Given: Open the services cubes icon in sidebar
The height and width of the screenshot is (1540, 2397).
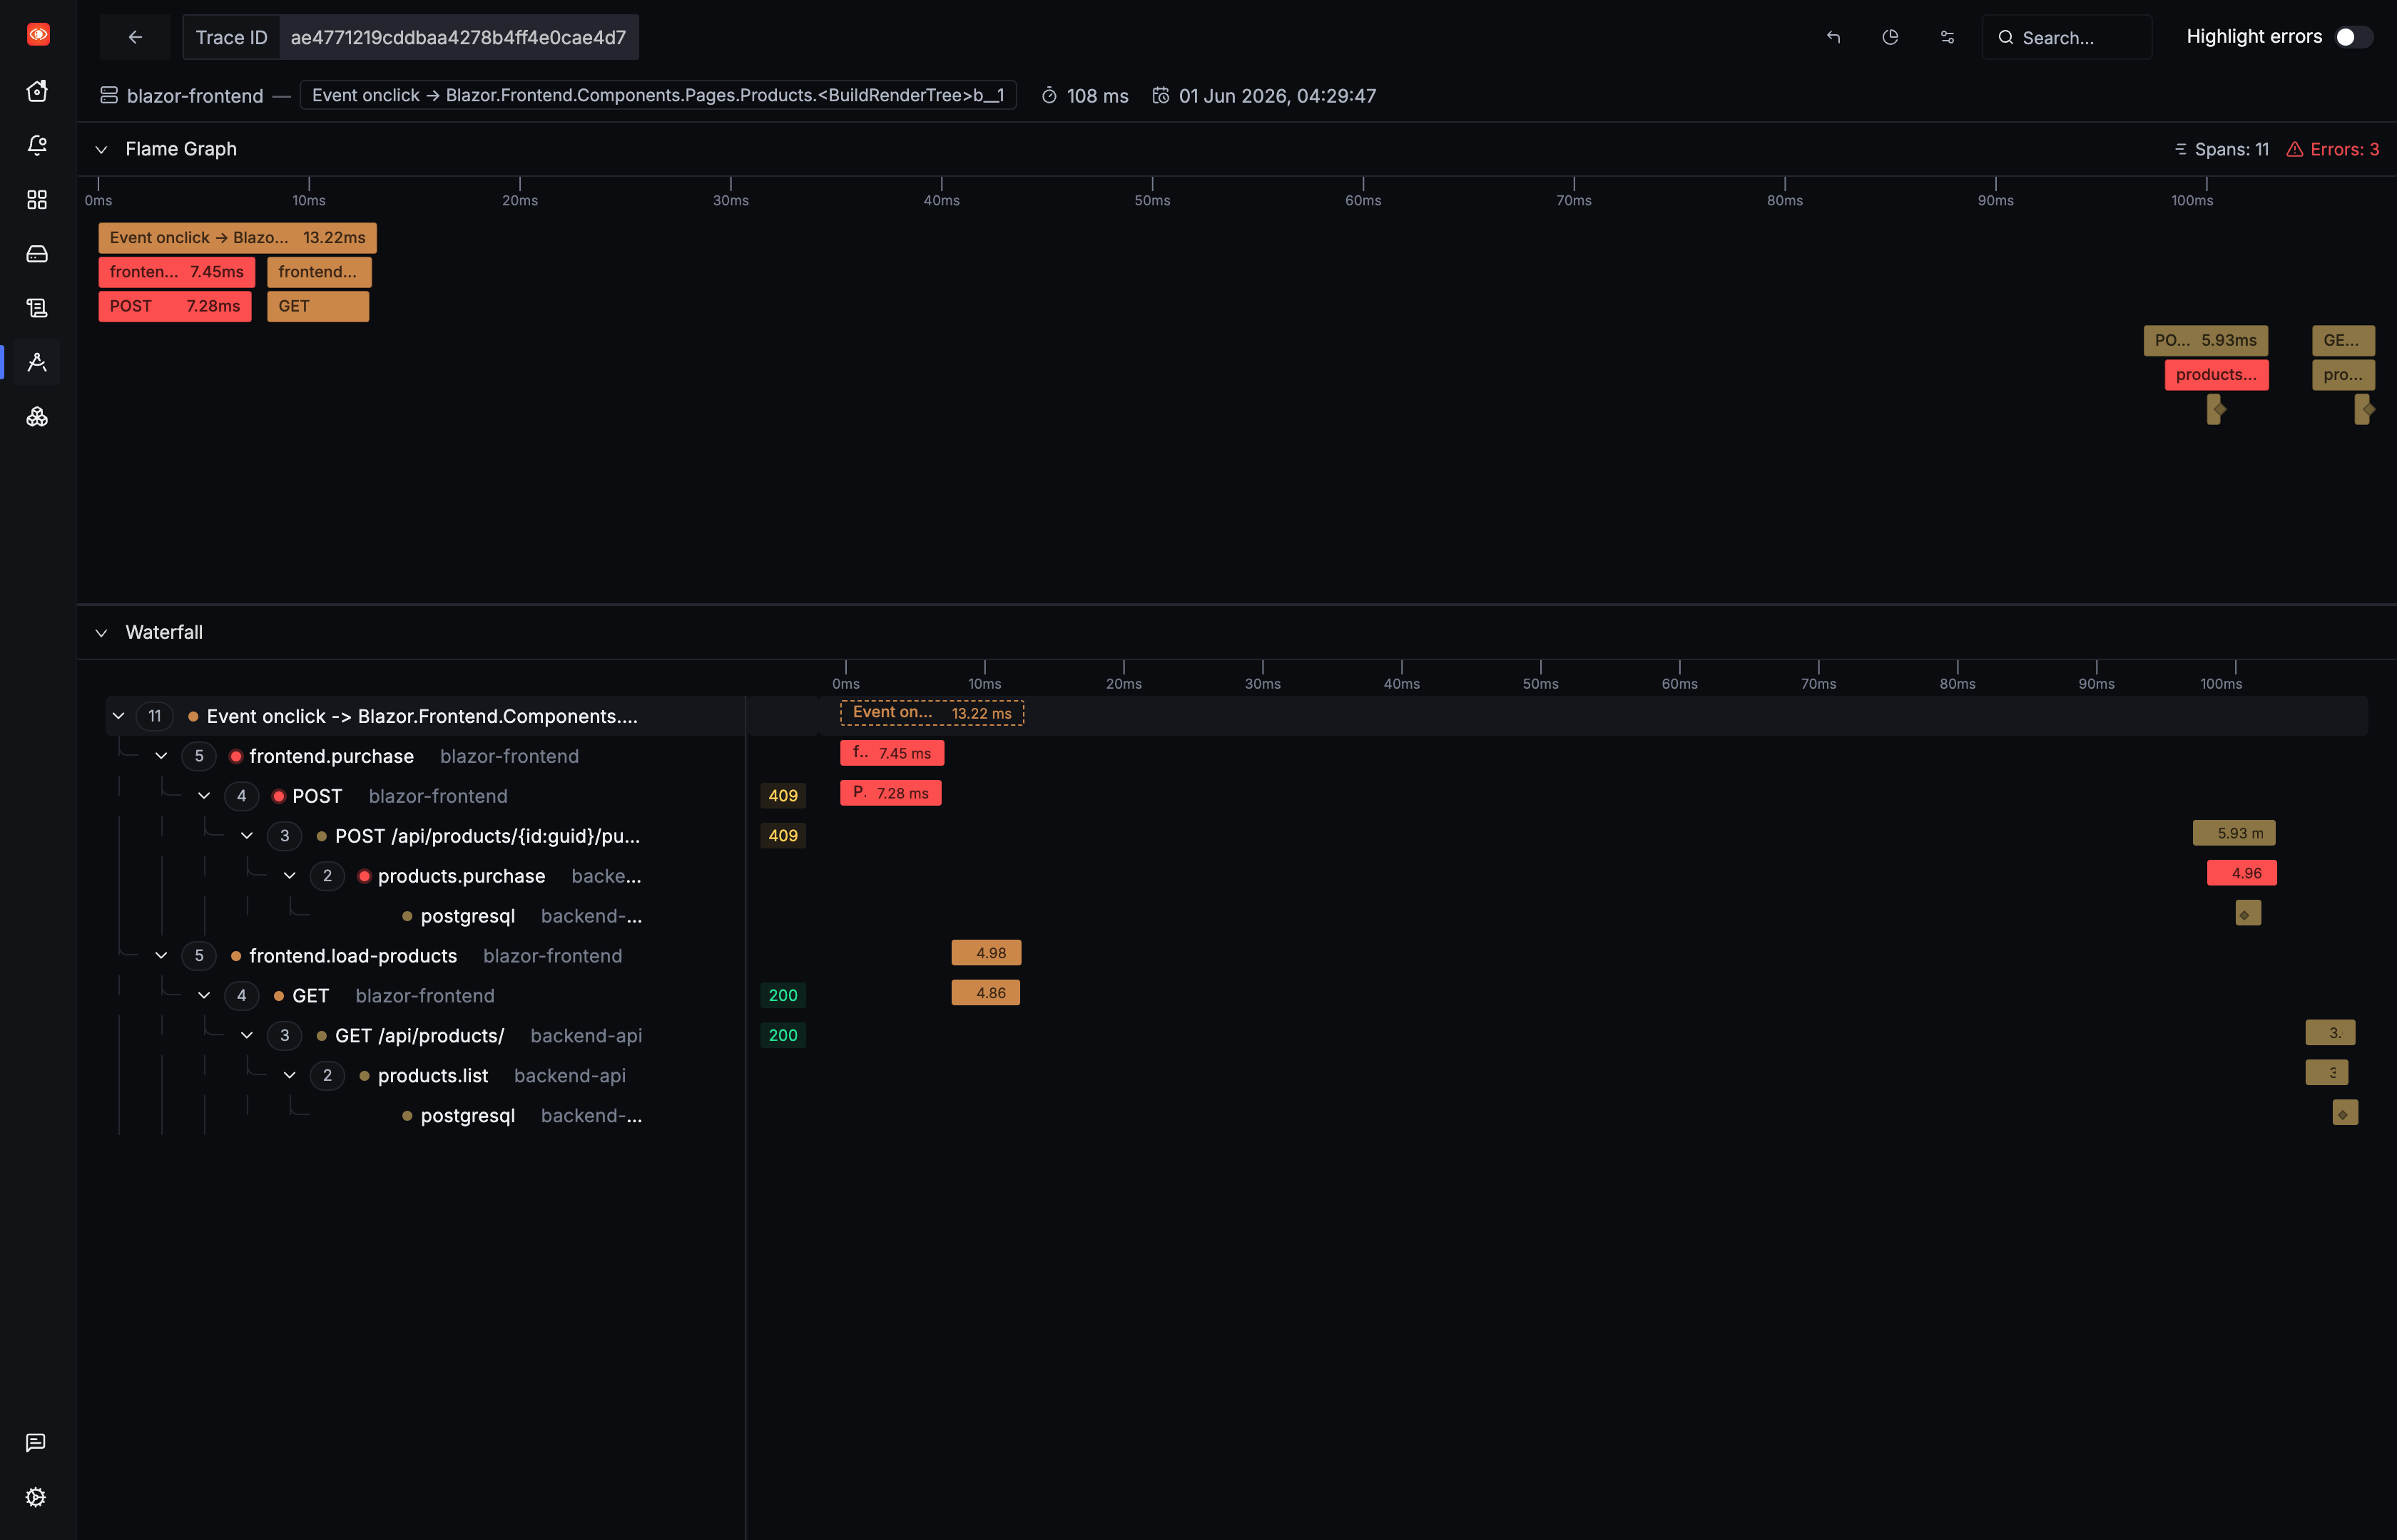Looking at the screenshot, I should [x=37, y=417].
